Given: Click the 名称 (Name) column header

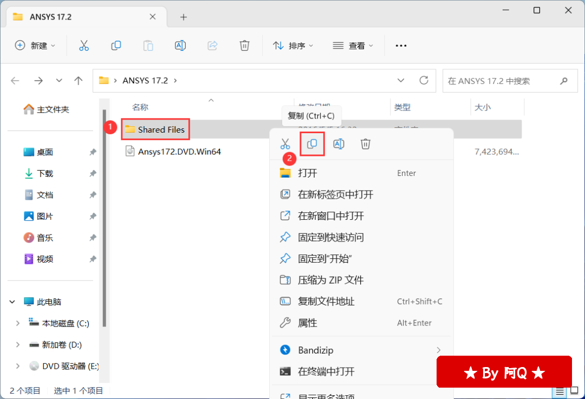Looking at the screenshot, I should click(x=140, y=107).
